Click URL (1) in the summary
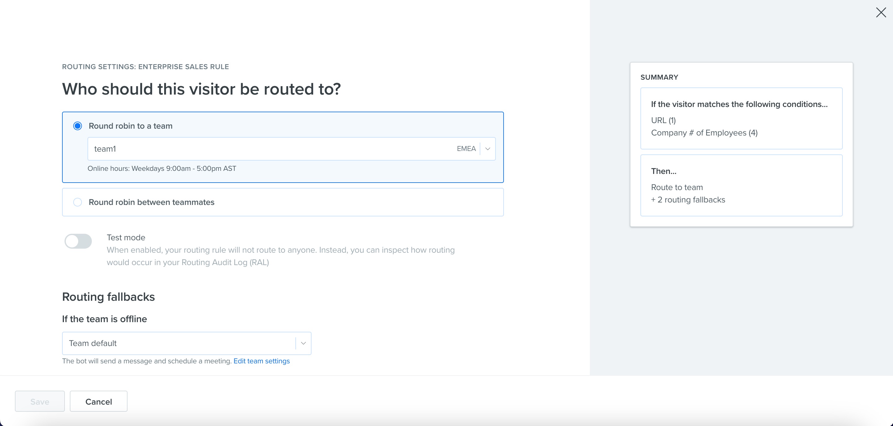This screenshot has height=426, width=893. pos(663,120)
